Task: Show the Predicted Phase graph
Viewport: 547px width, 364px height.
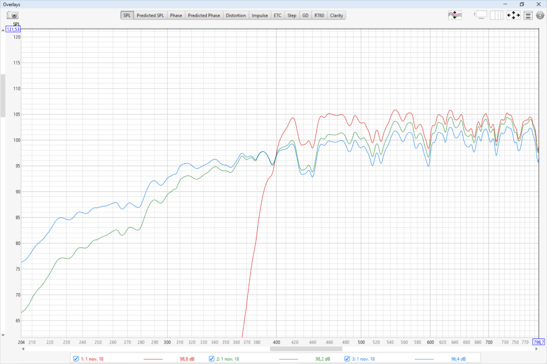Action: click(x=204, y=15)
